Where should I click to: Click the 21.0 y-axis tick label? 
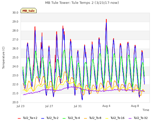tap(15, 93)
